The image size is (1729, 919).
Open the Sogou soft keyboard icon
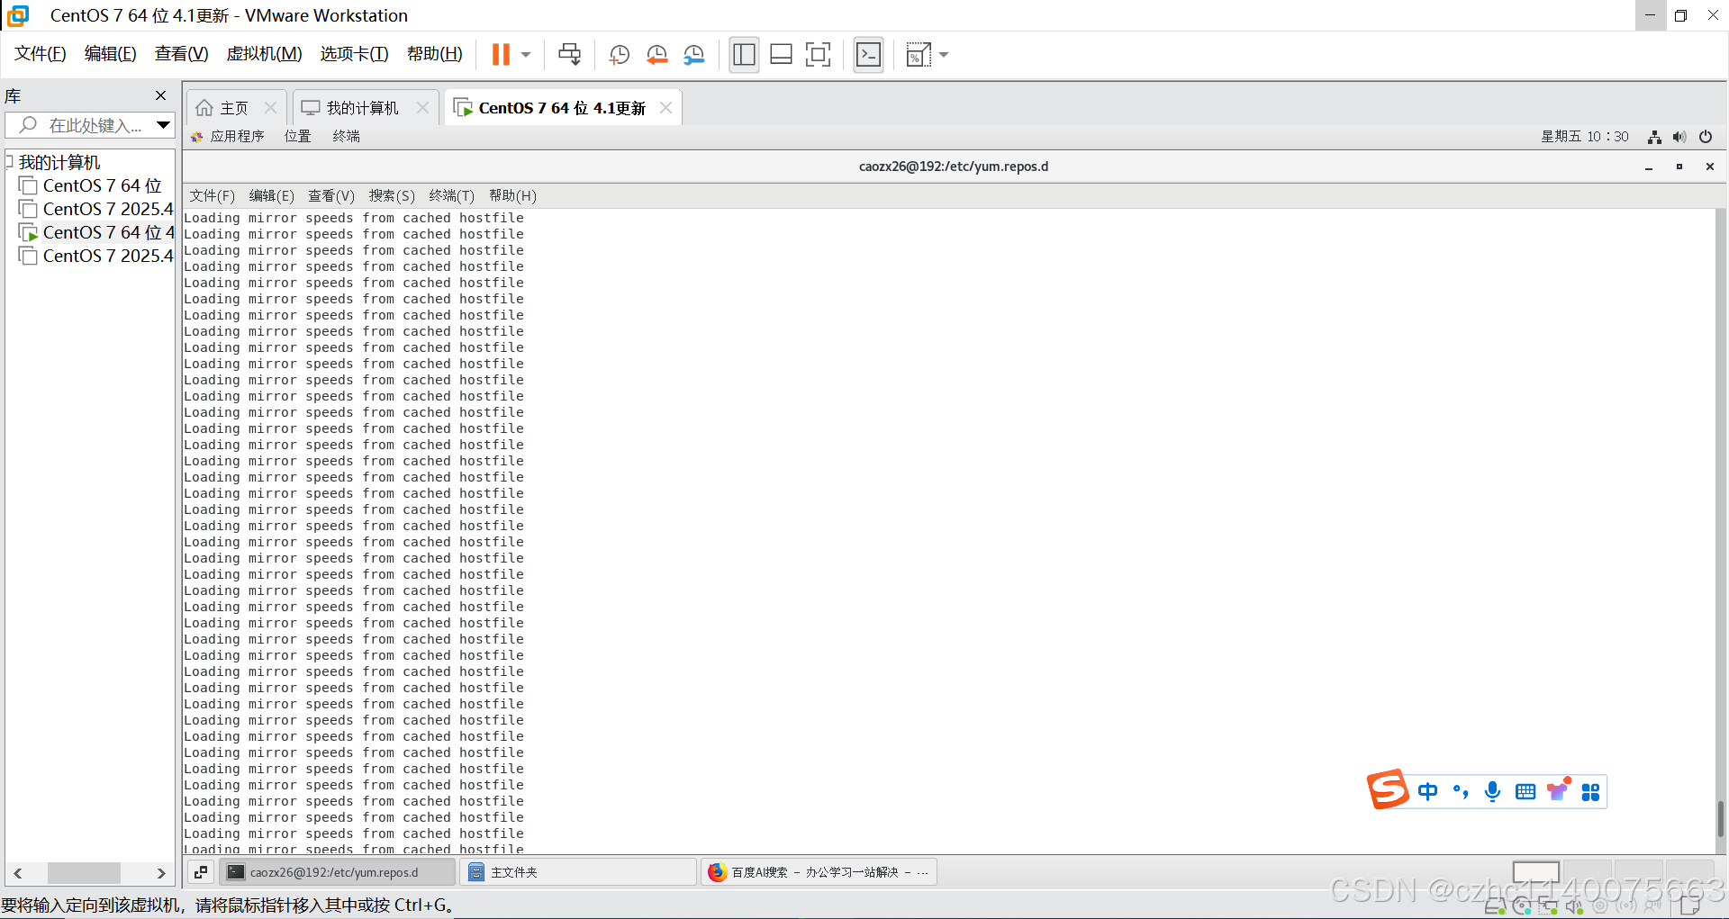(x=1525, y=791)
